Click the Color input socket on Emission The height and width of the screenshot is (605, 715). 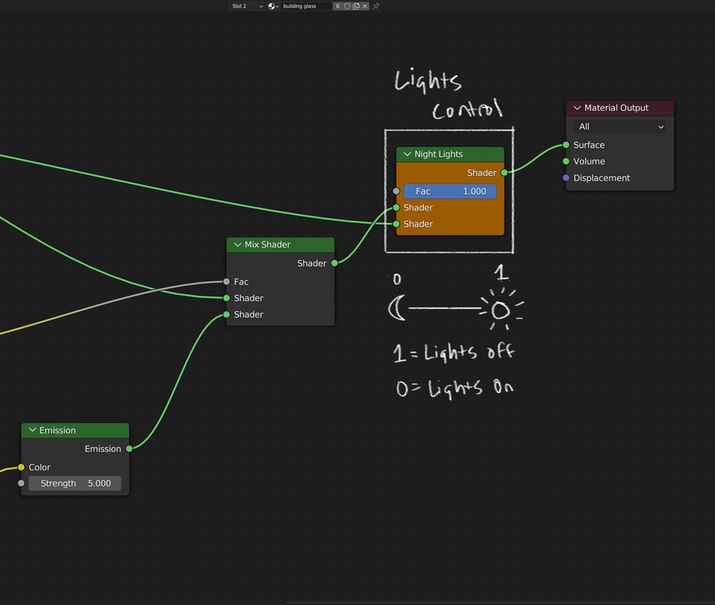[21, 467]
